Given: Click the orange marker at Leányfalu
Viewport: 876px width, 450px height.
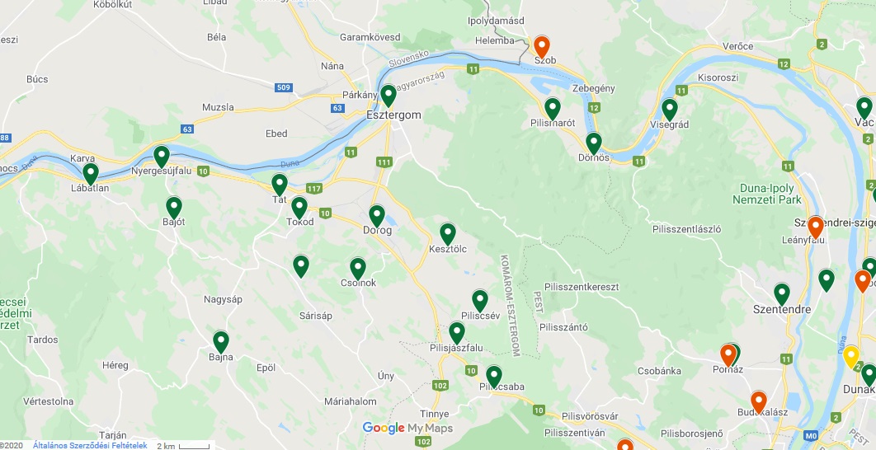Looking at the screenshot, I should tap(816, 227).
